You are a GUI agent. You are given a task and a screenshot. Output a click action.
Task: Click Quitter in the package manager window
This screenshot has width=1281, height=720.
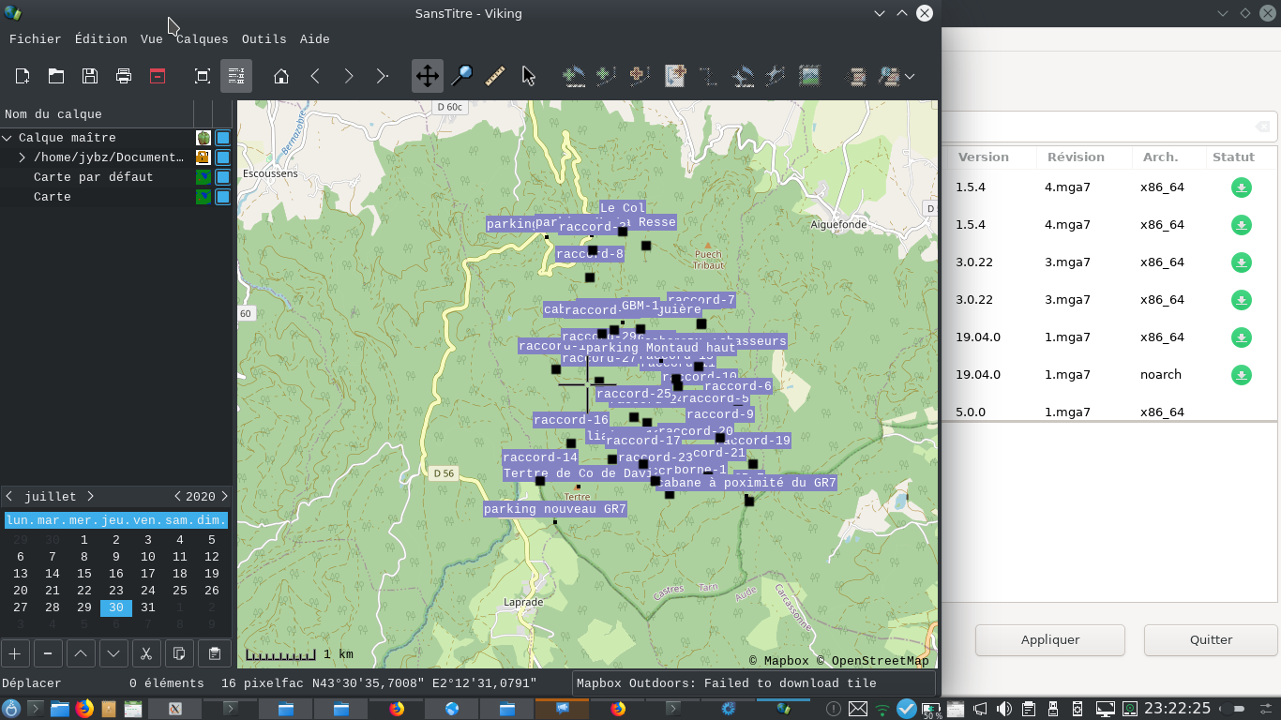click(x=1211, y=640)
